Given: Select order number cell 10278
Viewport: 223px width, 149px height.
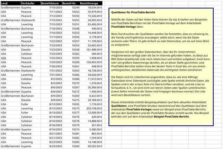Looking at the screenshot, I should [71, 121].
